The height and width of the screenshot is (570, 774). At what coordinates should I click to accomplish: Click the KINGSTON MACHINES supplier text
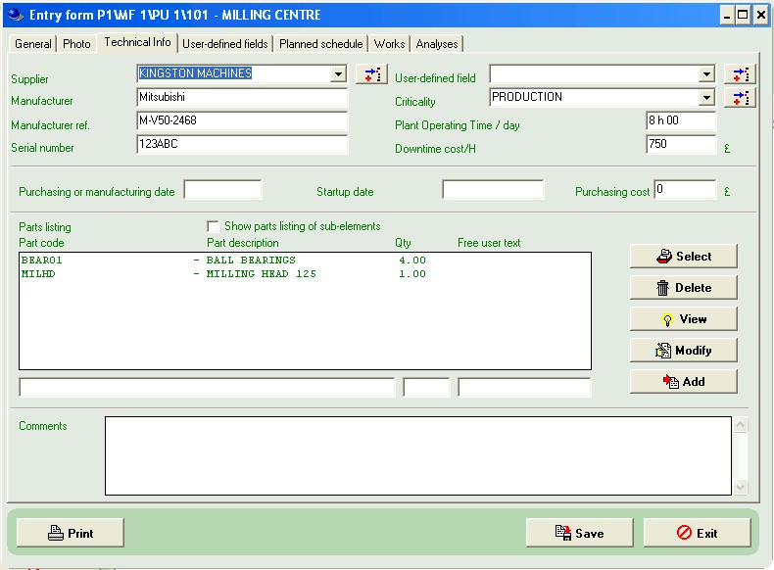point(196,73)
